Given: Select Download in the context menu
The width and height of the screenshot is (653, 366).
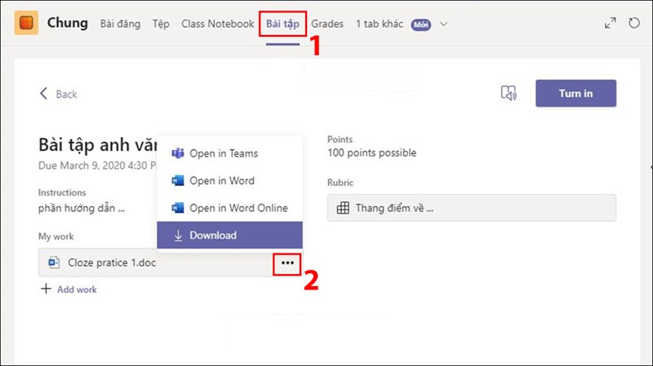Looking at the screenshot, I should pyautogui.click(x=229, y=236).
